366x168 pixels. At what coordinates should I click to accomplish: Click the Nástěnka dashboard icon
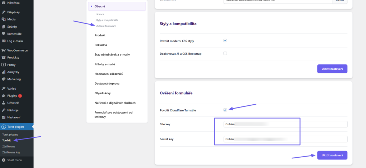(4, 3)
